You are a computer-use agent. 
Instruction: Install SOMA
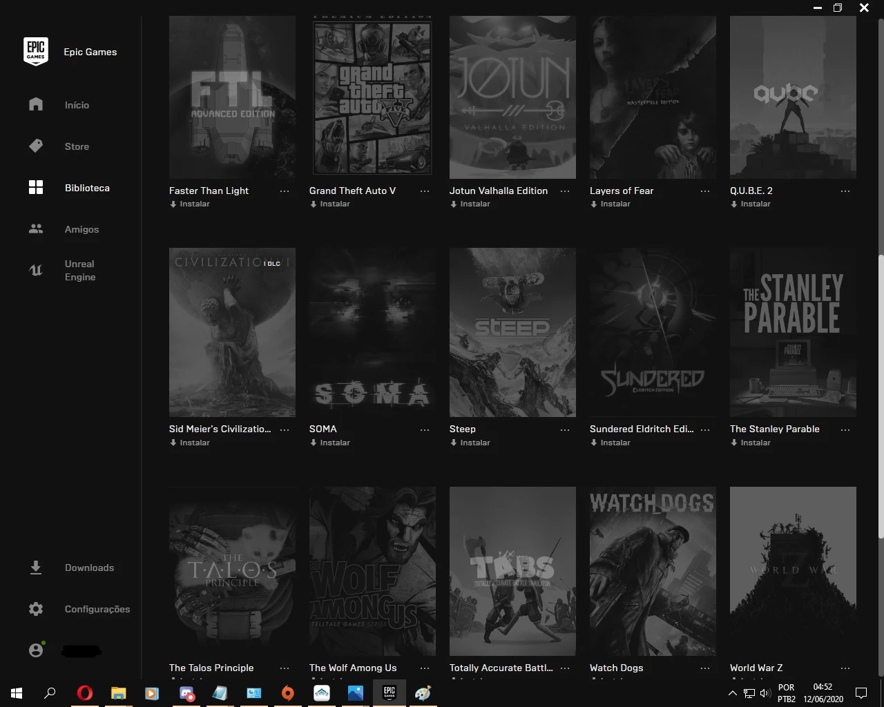tap(330, 443)
